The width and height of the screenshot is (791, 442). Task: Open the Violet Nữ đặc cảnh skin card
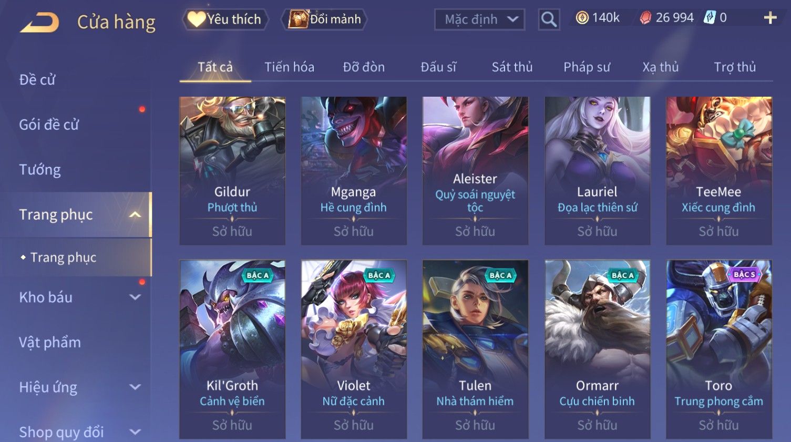click(354, 350)
